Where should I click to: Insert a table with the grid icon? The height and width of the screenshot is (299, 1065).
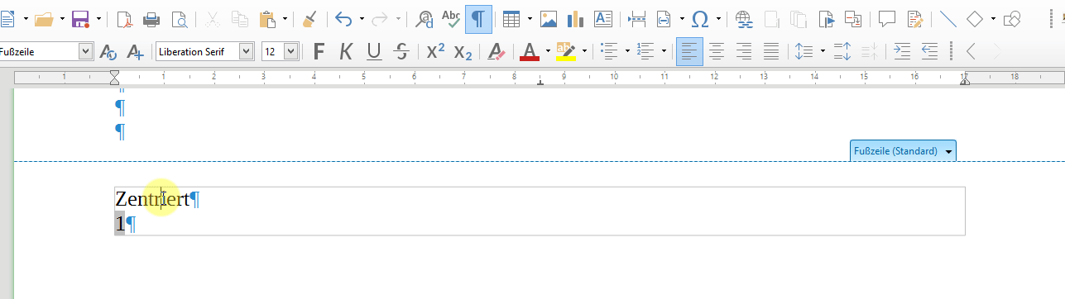click(511, 18)
